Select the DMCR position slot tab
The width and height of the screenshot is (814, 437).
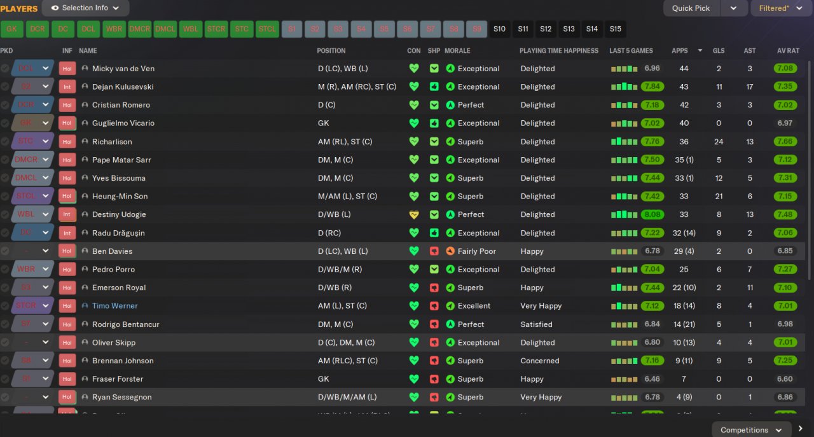139,29
